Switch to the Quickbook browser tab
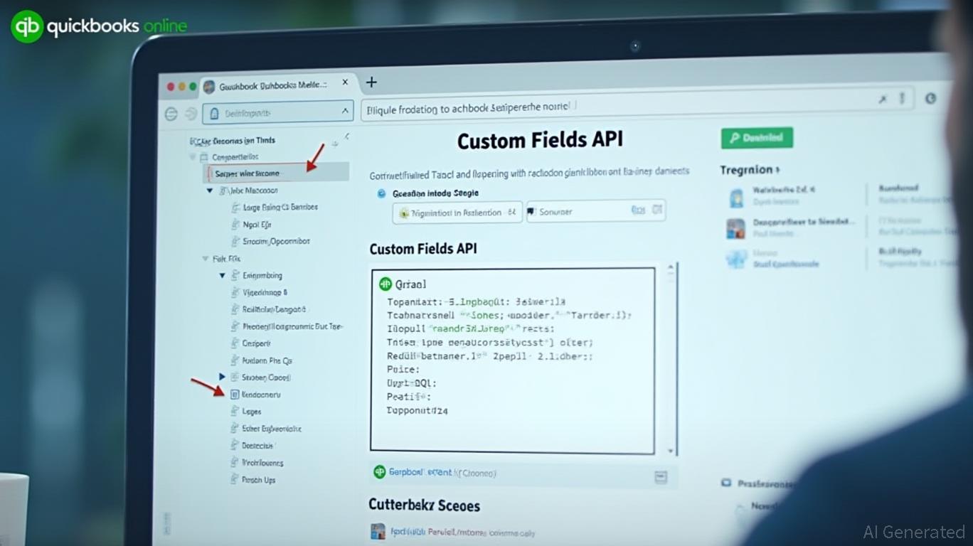 (270, 83)
